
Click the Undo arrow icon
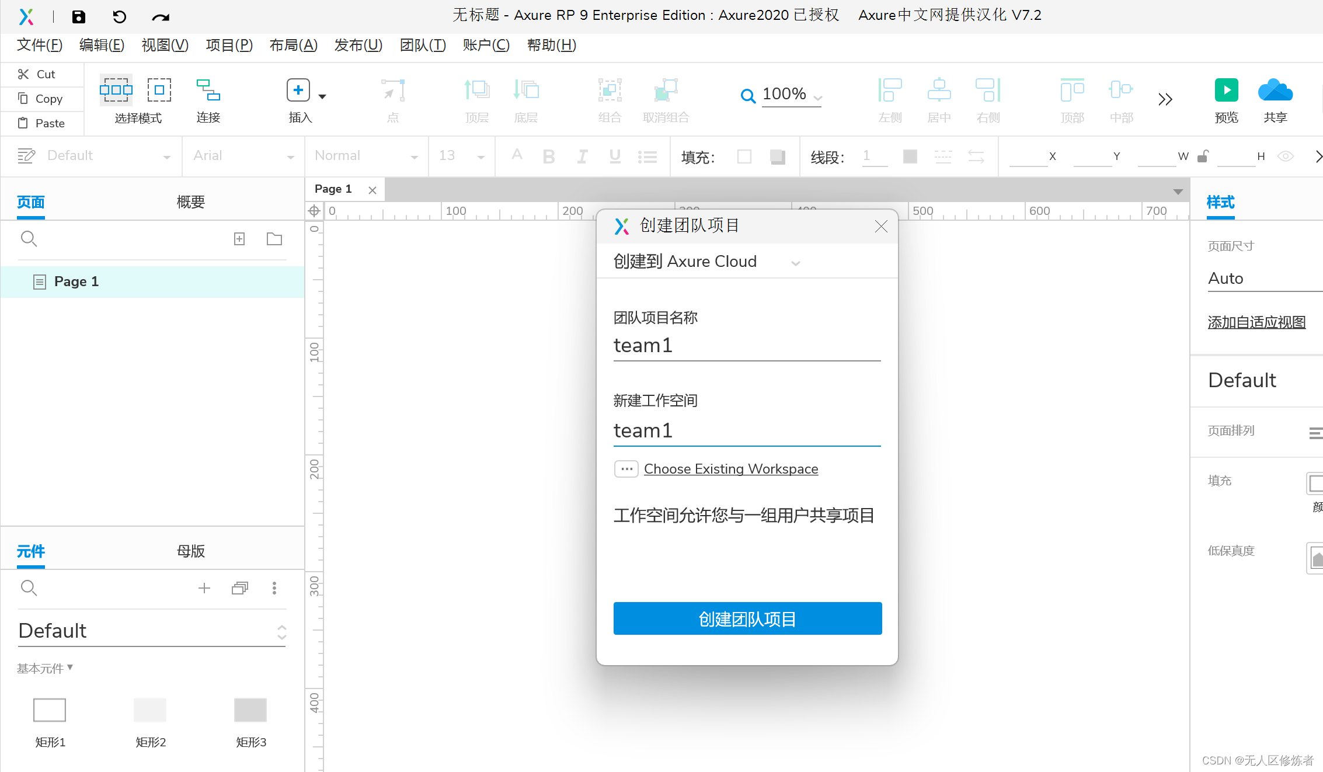[119, 15]
